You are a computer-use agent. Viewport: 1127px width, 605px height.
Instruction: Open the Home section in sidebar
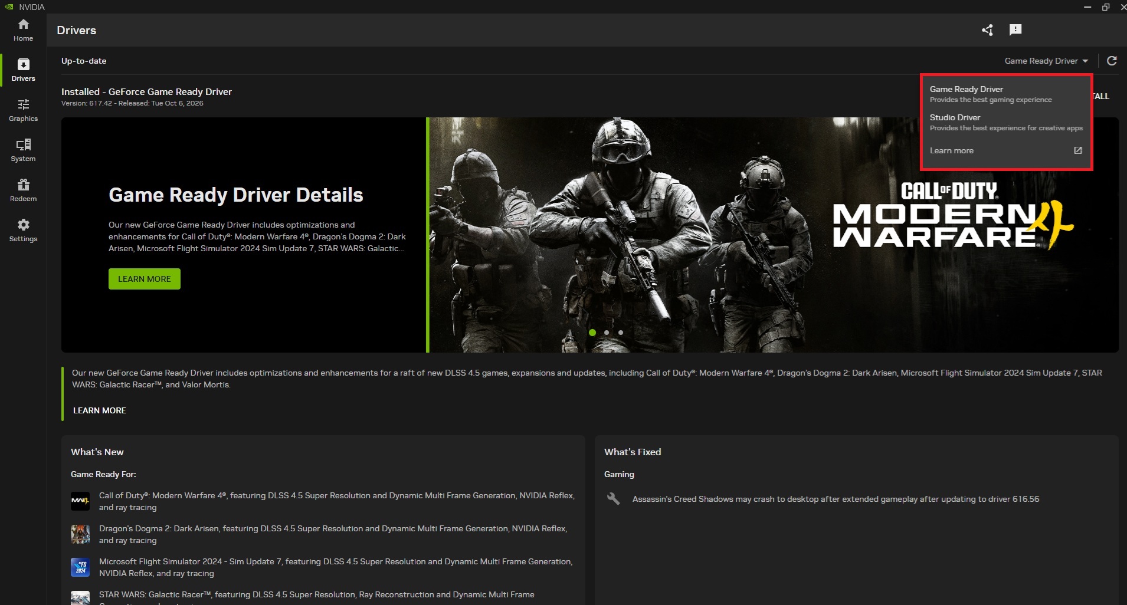tap(23, 30)
